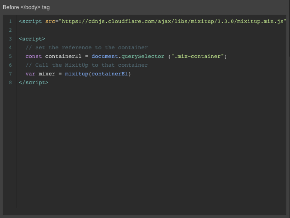
Task: Click the const keyword on line 5
Action: point(34,57)
